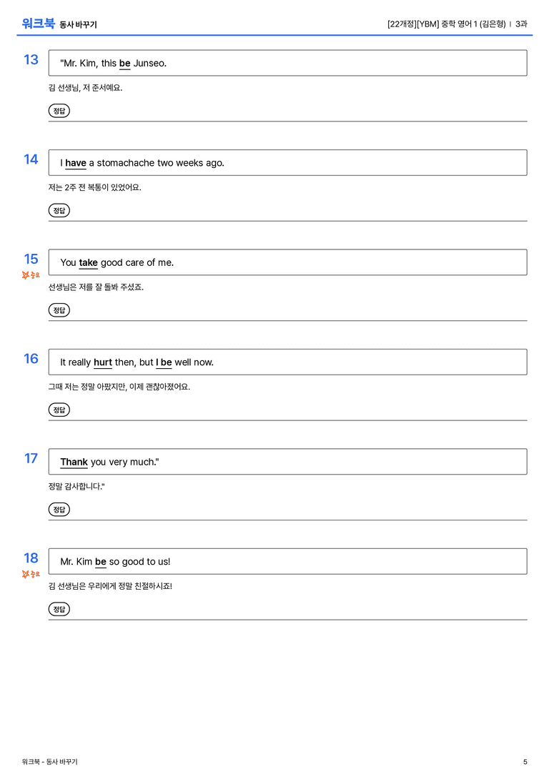Click the blue question number 17

pyautogui.click(x=31, y=458)
